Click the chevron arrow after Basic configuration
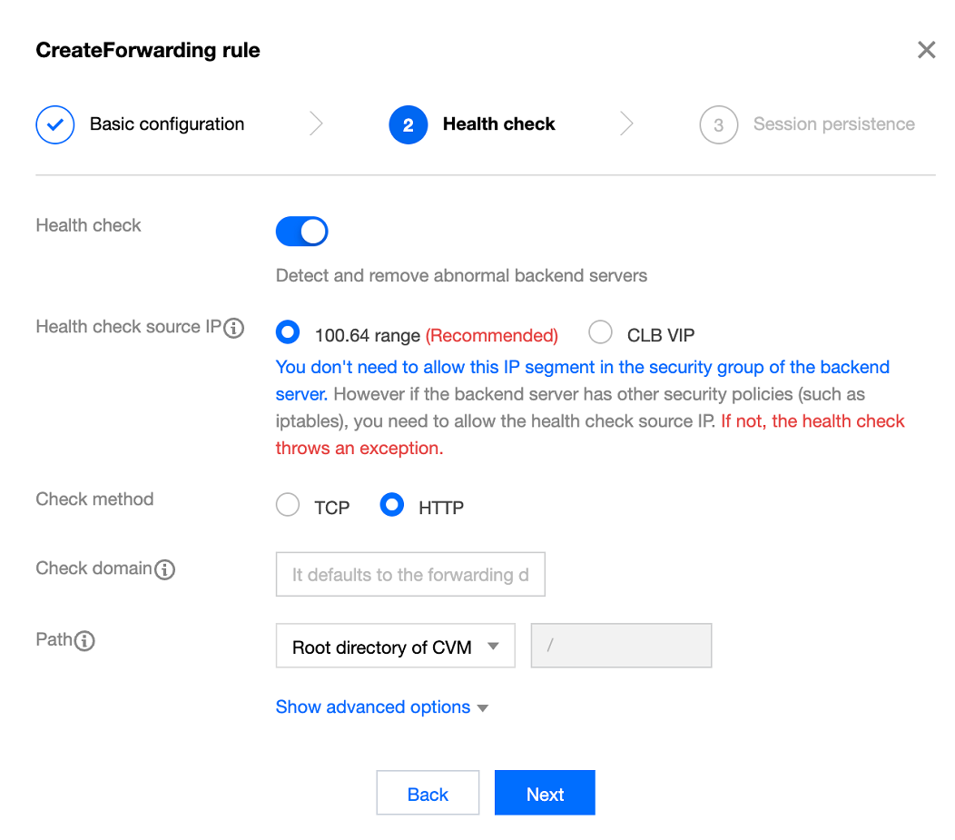 coord(316,124)
